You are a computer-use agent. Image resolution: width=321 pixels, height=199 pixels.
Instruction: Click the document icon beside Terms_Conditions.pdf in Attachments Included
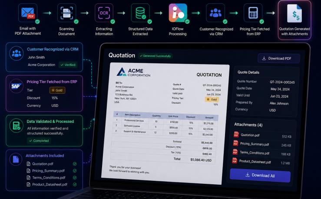tap(29, 178)
